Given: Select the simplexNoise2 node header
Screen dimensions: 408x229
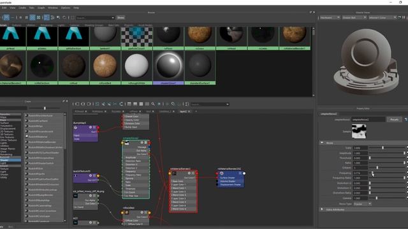Looking at the screenshot, I should (x=136, y=142).
